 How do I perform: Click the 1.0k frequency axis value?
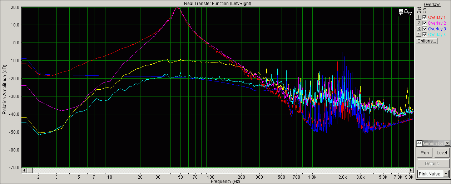point(313,177)
